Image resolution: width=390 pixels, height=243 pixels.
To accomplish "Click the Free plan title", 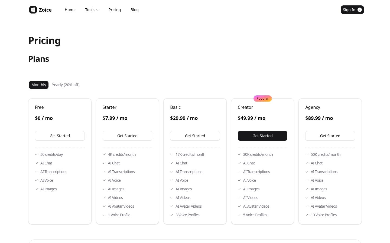I will pyautogui.click(x=39, y=107).
